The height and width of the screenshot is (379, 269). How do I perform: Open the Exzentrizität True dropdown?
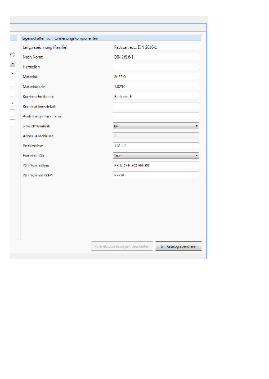point(156,155)
